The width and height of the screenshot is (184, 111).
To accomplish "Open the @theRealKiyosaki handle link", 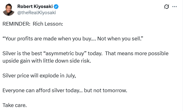I will [x=36, y=13].
